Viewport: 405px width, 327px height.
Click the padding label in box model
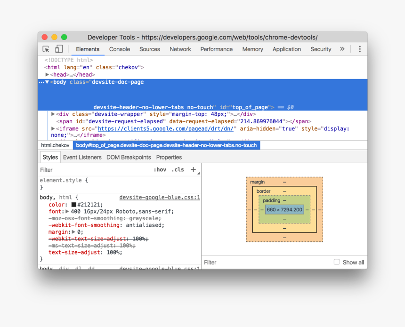click(x=271, y=200)
